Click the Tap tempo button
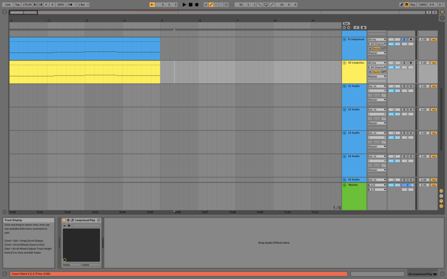 point(17,4)
